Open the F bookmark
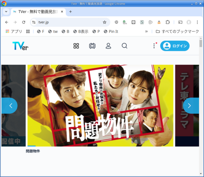The width and height of the screenshot is (204, 177). pos(40,32)
